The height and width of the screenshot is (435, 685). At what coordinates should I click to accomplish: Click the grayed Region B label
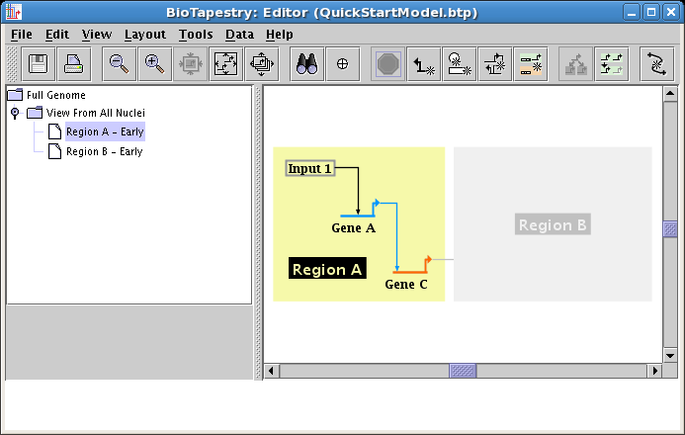point(553,224)
